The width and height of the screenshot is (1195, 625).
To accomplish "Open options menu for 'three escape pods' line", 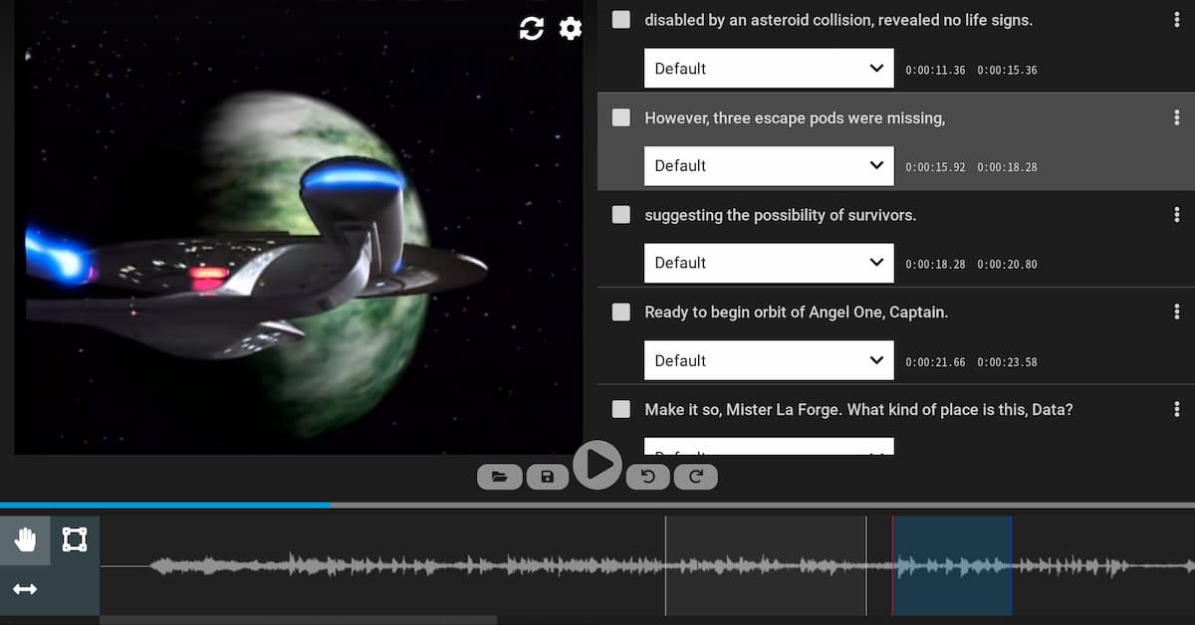I will tap(1177, 117).
